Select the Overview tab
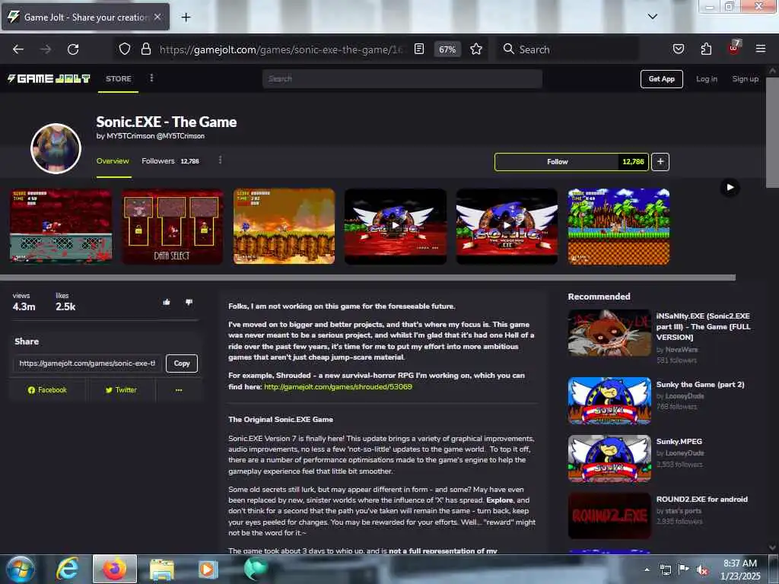 [x=113, y=161]
